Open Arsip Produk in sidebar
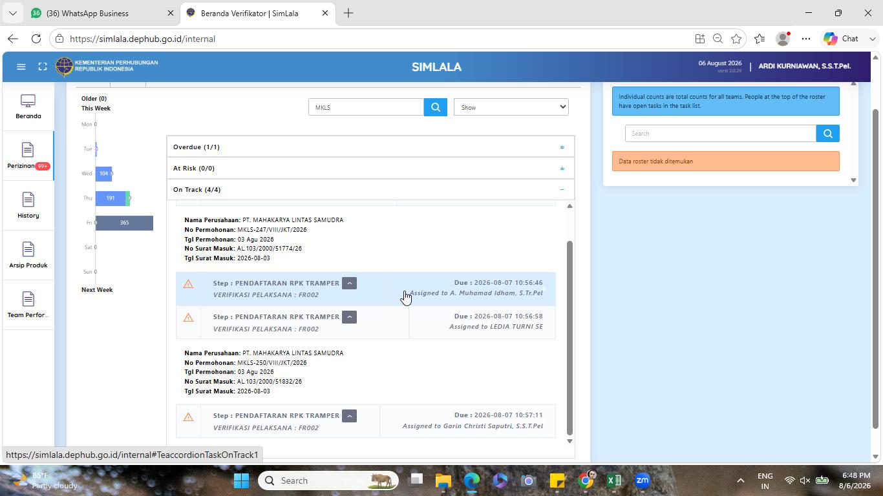This screenshot has height=496, width=883. [28, 255]
